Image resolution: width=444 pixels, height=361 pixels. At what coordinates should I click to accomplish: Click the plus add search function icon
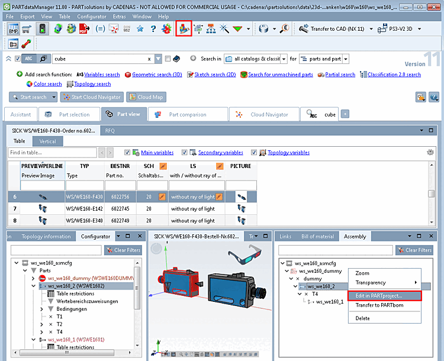point(20,74)
